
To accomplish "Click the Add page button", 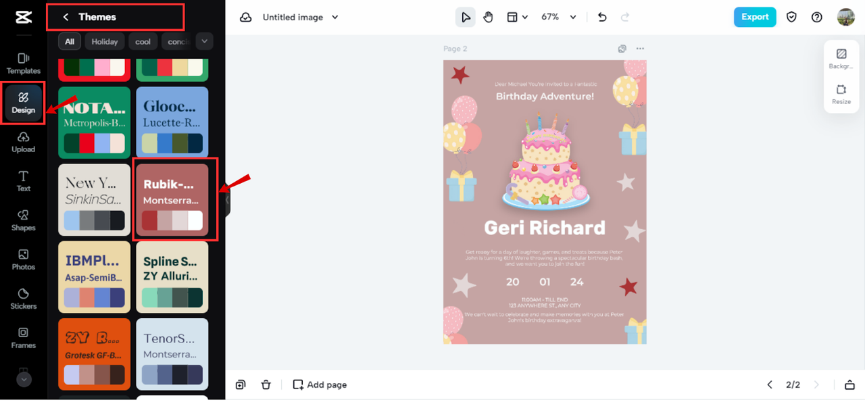I will (x=320, y=384).
